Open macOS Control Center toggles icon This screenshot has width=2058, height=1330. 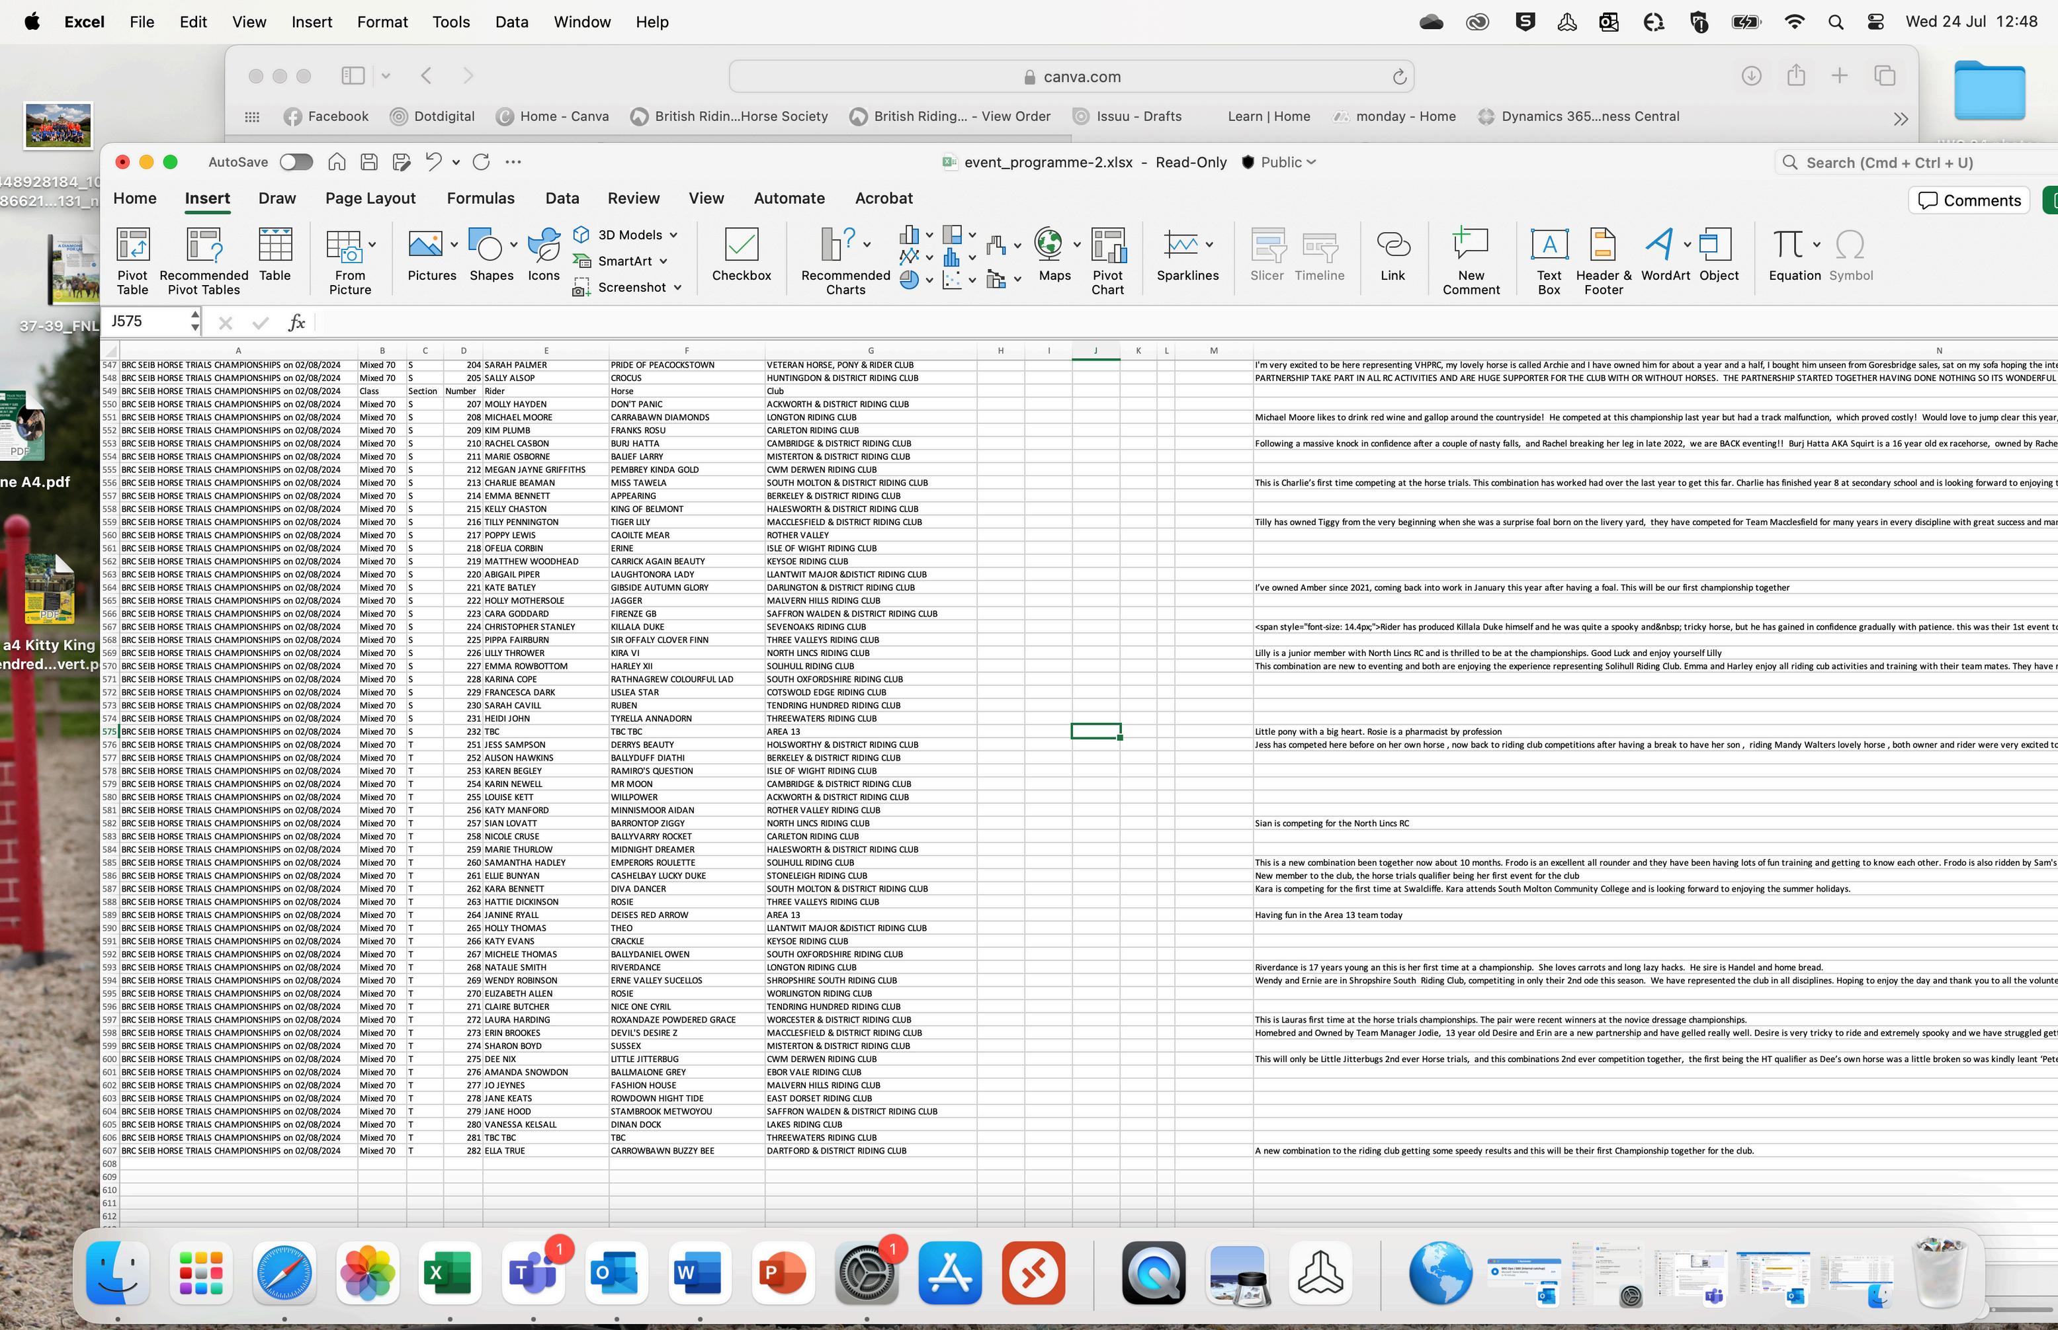1876,22
